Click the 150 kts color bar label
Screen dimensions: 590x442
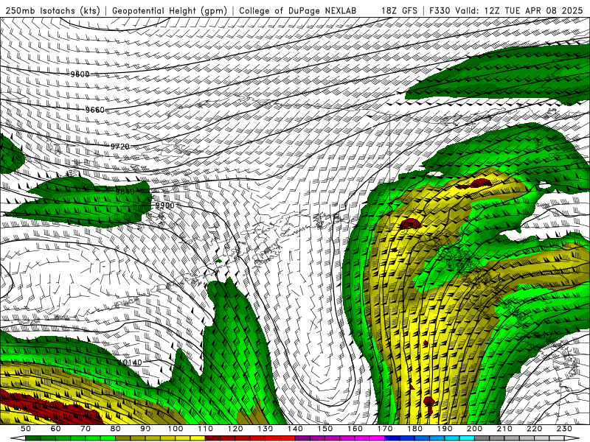325,429
